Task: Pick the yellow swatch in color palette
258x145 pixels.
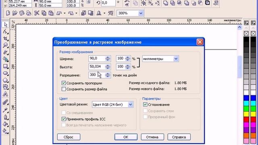Action: [x=246, y=114]
